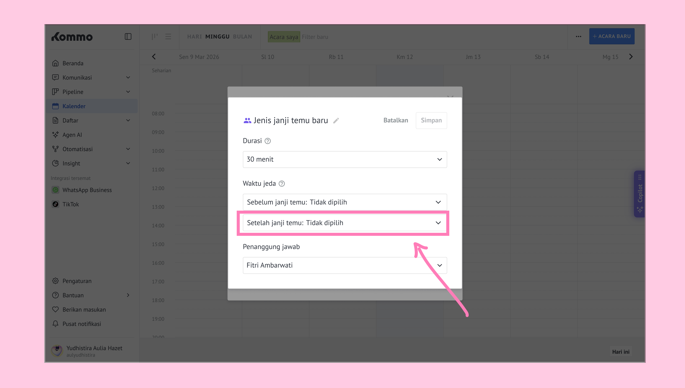Open WhatsApp Business integration
This screenshot has width=685, height=388.
click(87, 190)
